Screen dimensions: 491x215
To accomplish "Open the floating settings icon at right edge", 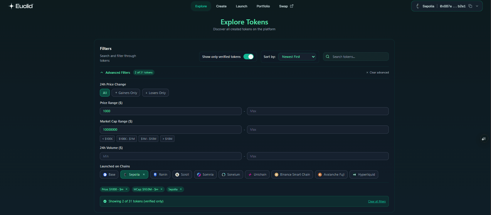I will coord(484,139).
